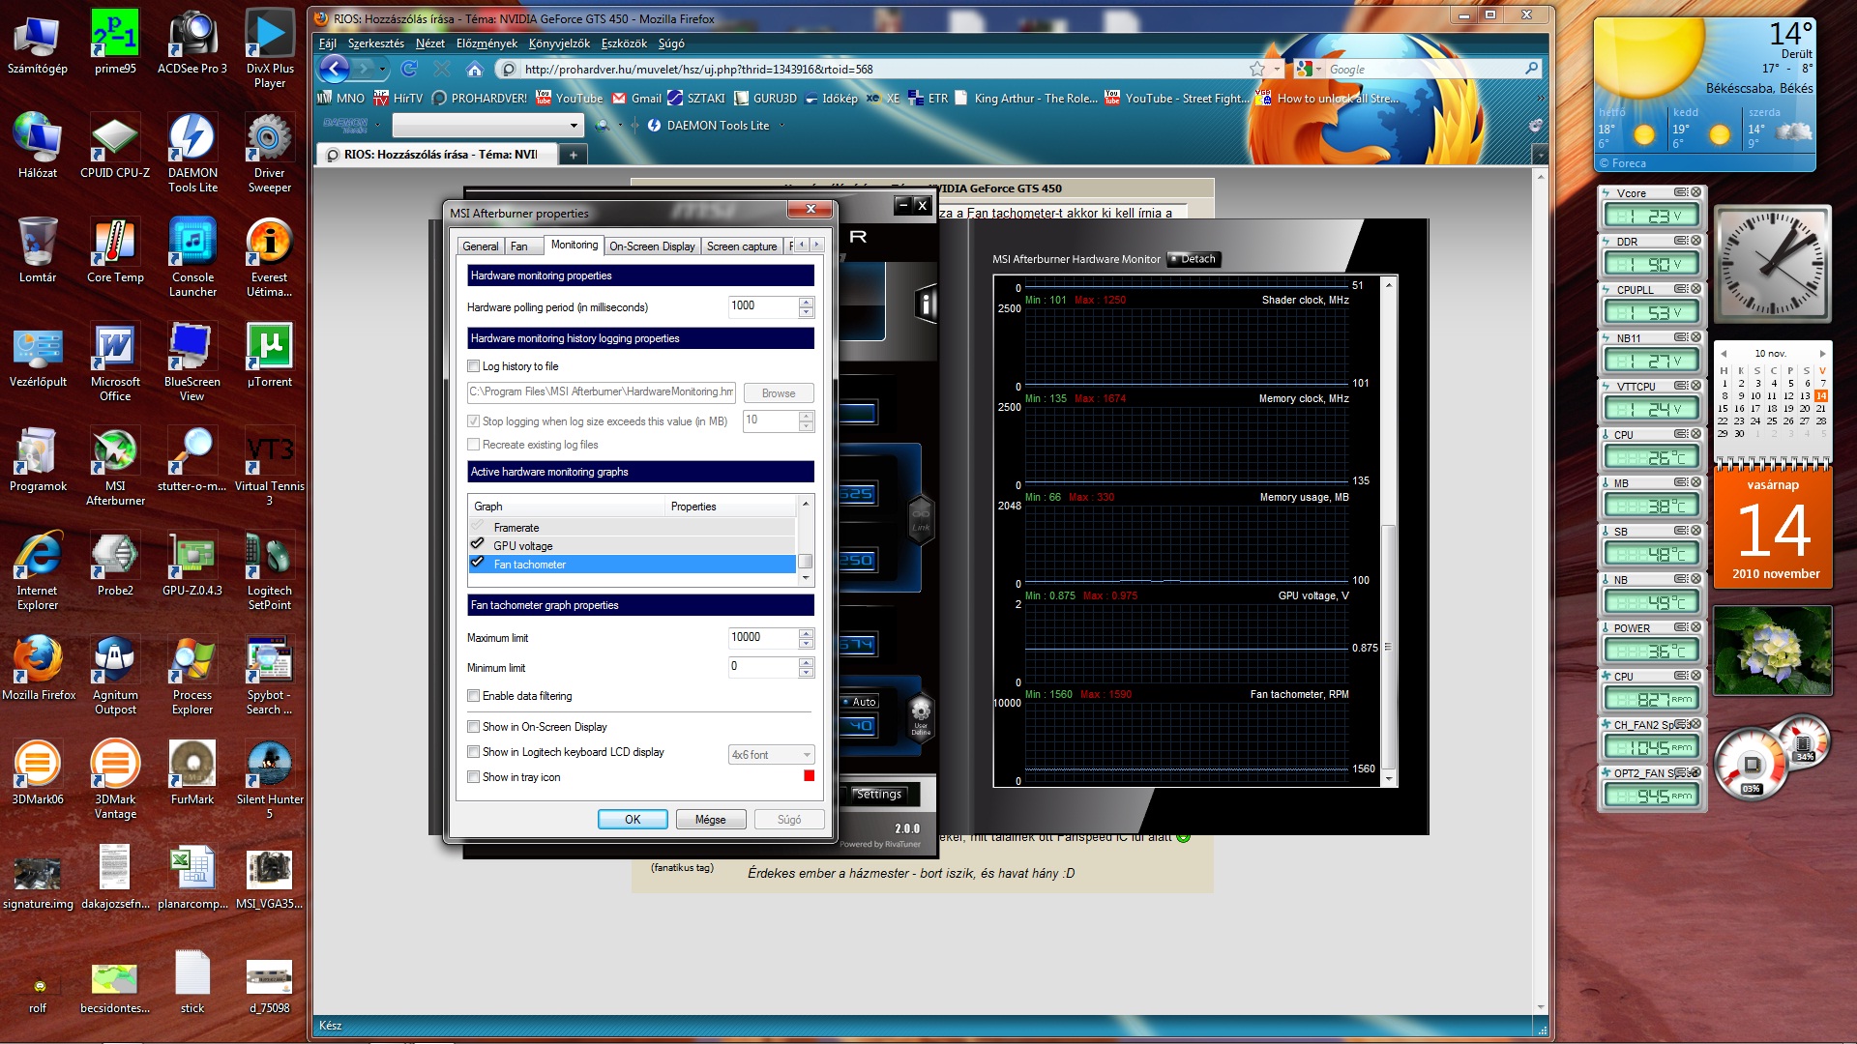Enable Log history to file checkbox
Screen dimensions: 1857x1044
coord(473,366)
